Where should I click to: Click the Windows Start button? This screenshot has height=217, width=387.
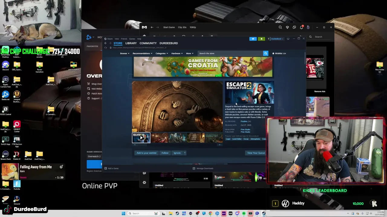tap(123, 213)
